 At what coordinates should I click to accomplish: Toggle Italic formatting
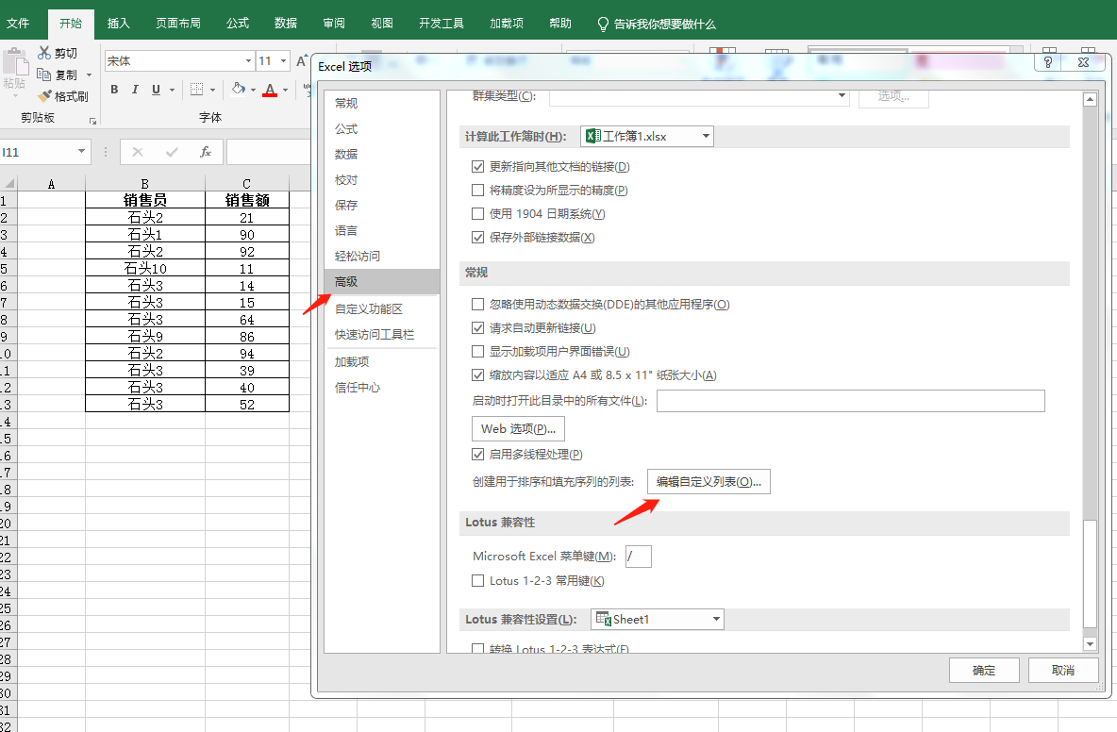coord(135,90)
